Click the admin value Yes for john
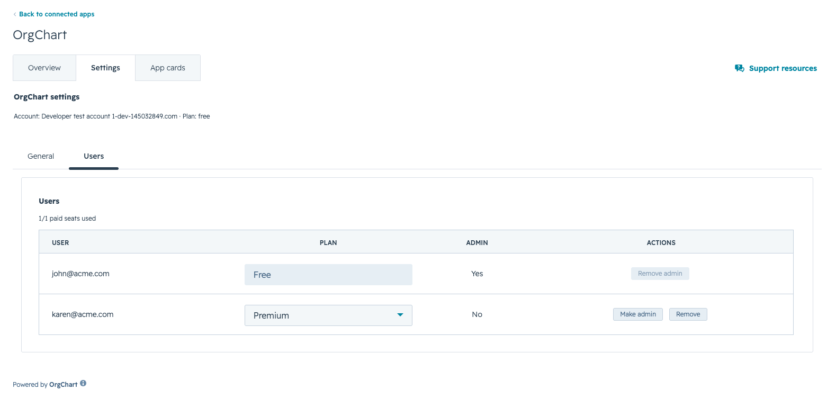The height and width of the screenshot is (399, 836). pyautogui.click(x=477, y=274)
